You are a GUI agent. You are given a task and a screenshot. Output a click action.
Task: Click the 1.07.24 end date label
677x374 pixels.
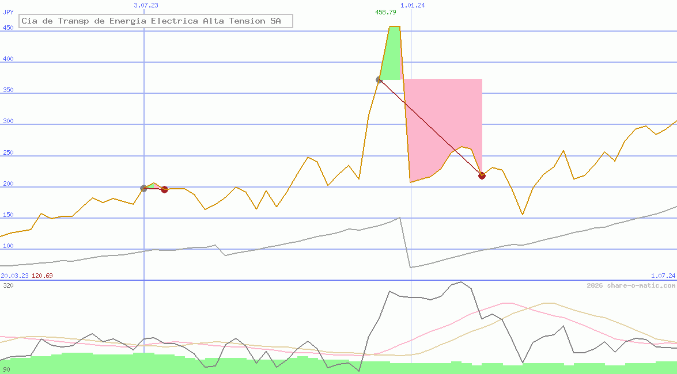point(663,276)
